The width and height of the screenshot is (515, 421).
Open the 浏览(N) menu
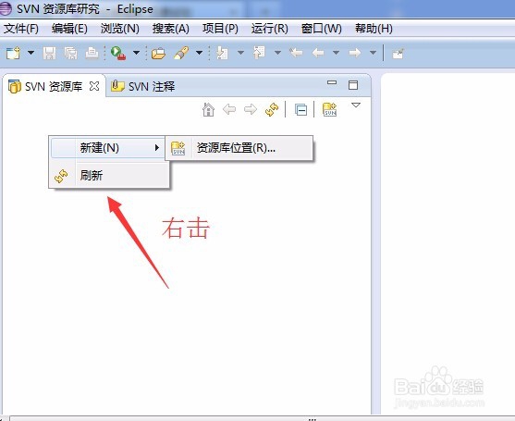pyautogui.click(x=120, y=29)
